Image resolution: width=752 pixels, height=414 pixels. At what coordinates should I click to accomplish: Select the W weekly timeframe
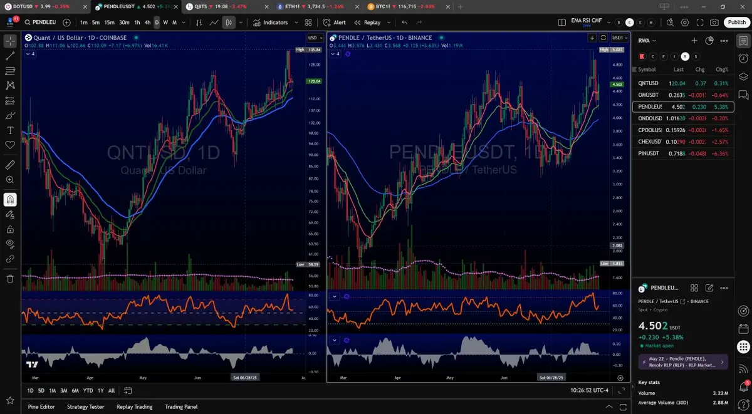coord(165,23)
